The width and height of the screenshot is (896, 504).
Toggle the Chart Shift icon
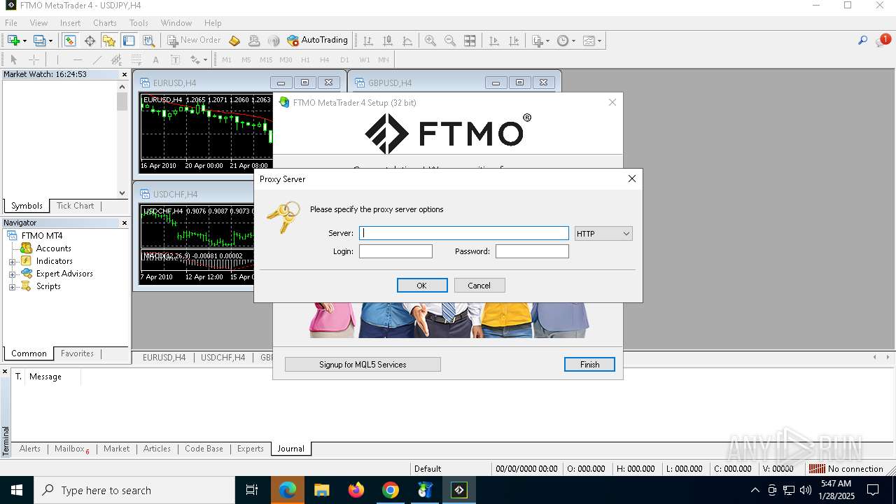pos(514,41)
